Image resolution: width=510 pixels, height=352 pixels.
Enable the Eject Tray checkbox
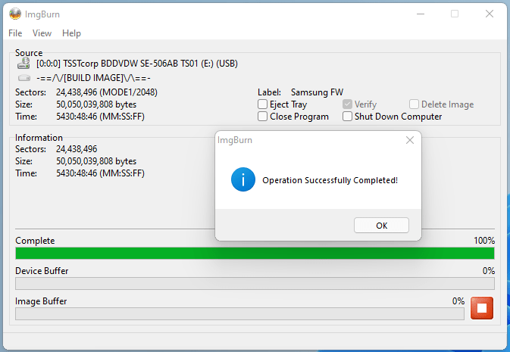(x=263, y=104)
